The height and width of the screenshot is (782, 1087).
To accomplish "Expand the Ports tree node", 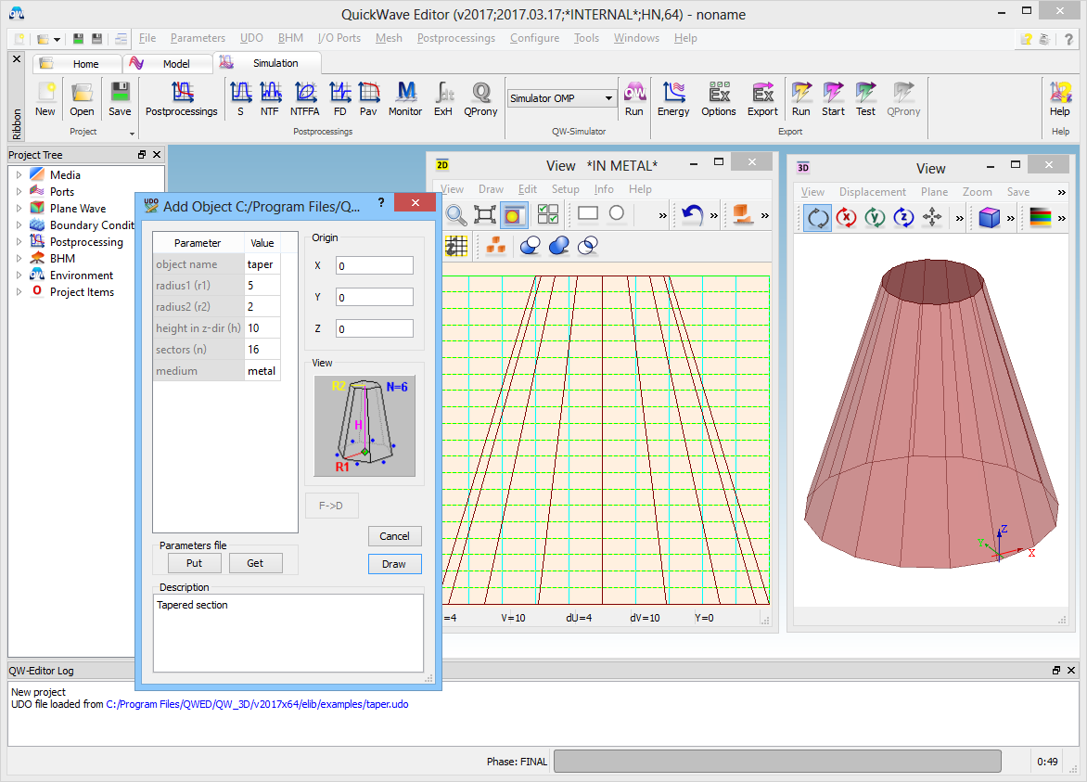I will [x=19, y=192].
